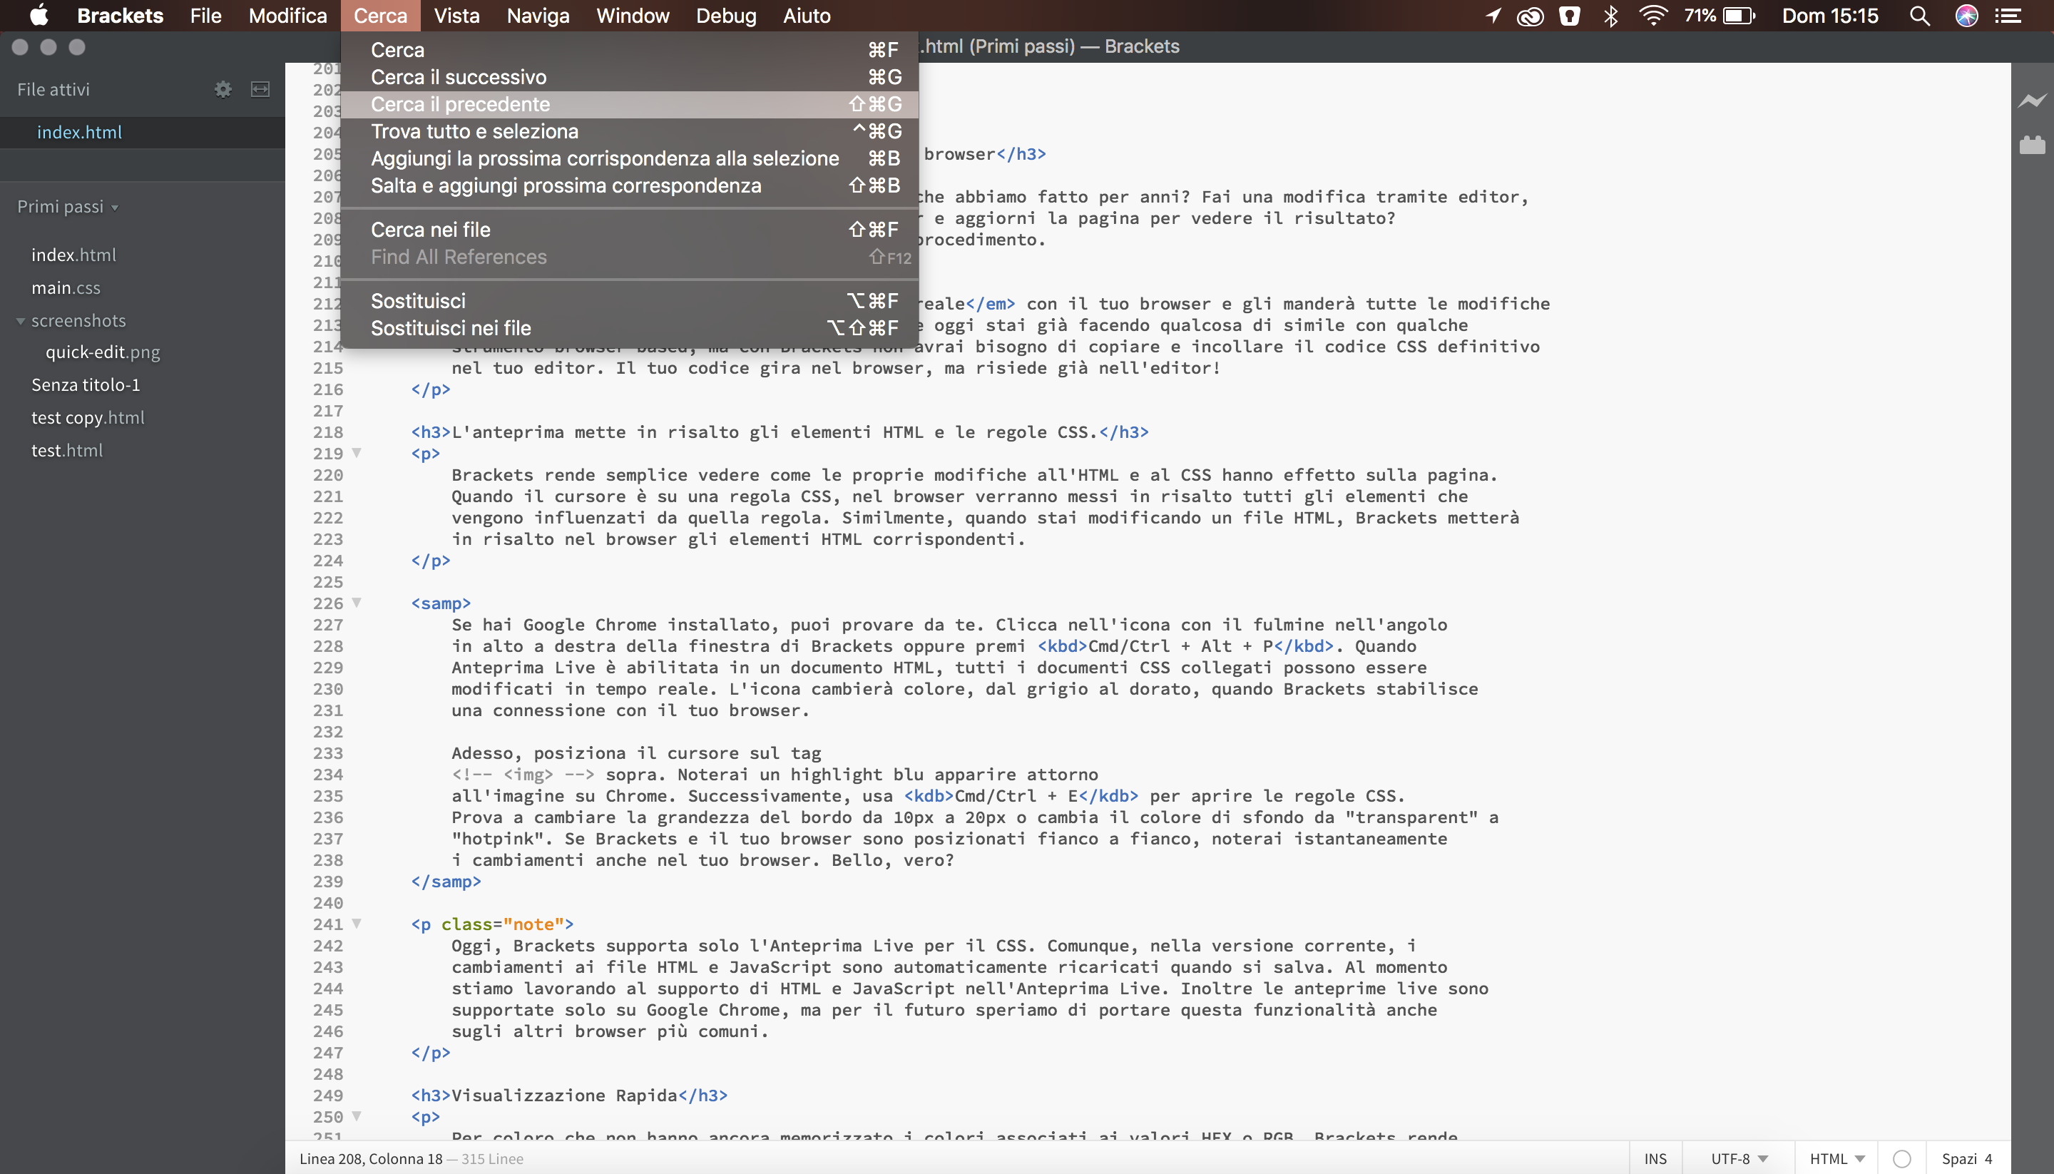
Task: Click the split view icon
Action: [x=260, y=89]
